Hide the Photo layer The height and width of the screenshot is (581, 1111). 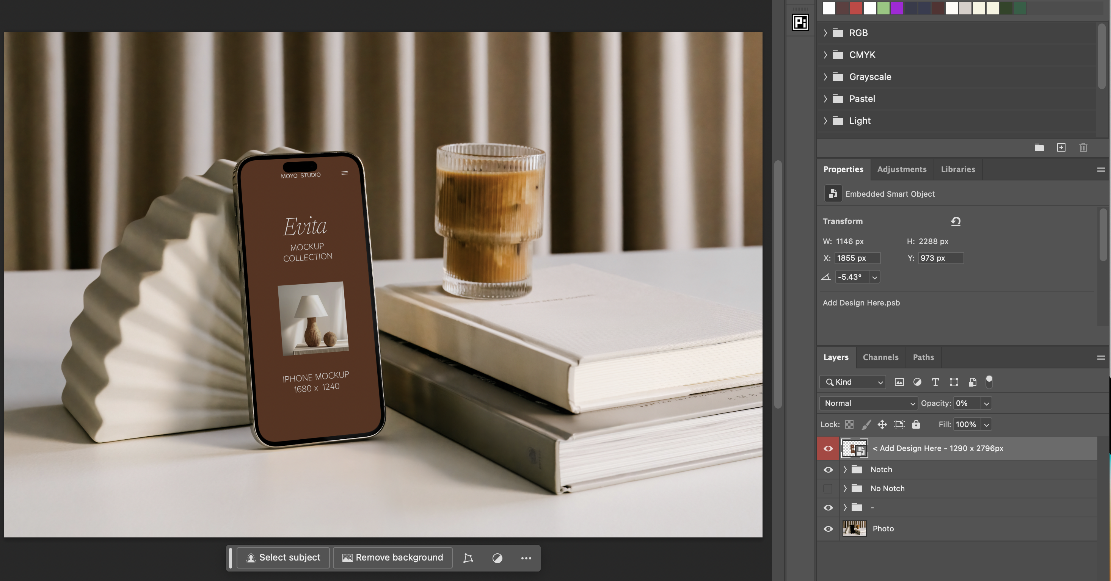tap(828, 529)
